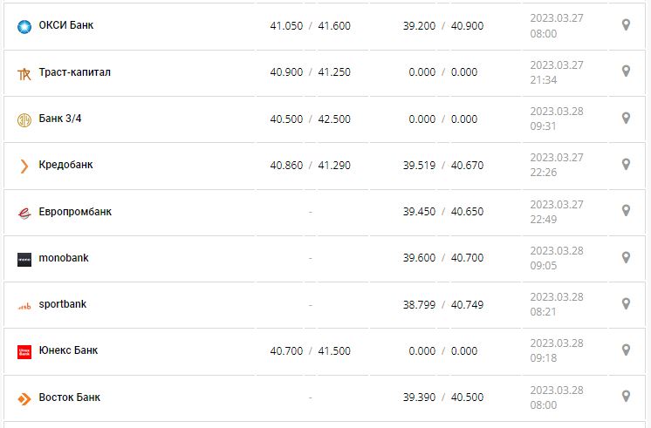Screen dimensions: 651x428
Task: Click the ОКСИ Банк logo icon
Action: point(24,26)
